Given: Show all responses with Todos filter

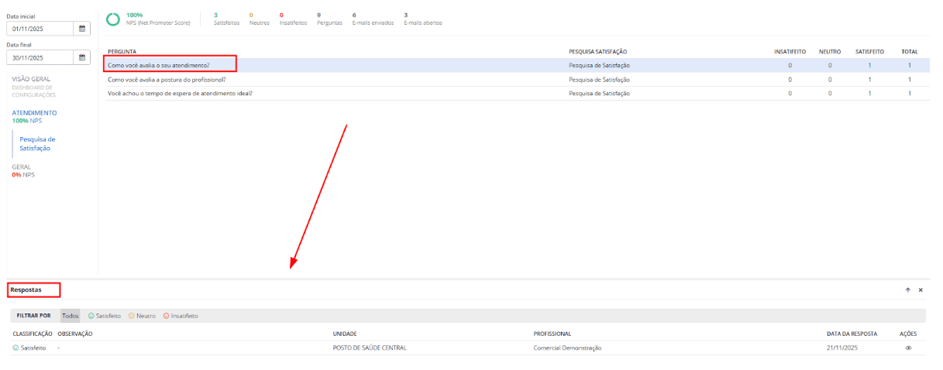Looking at the screenshot, I should 70,316.
